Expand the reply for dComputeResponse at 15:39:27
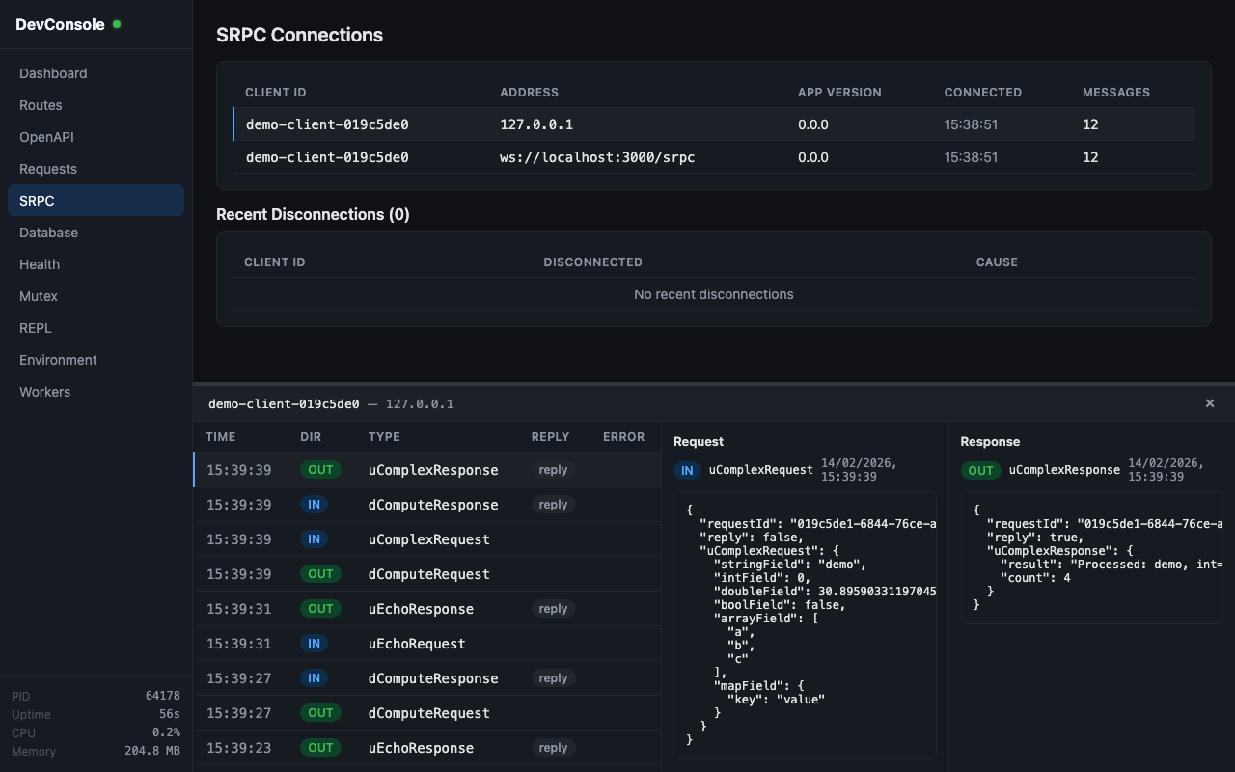This screenshot has height=772, width=1235. [x=553, y=678]
